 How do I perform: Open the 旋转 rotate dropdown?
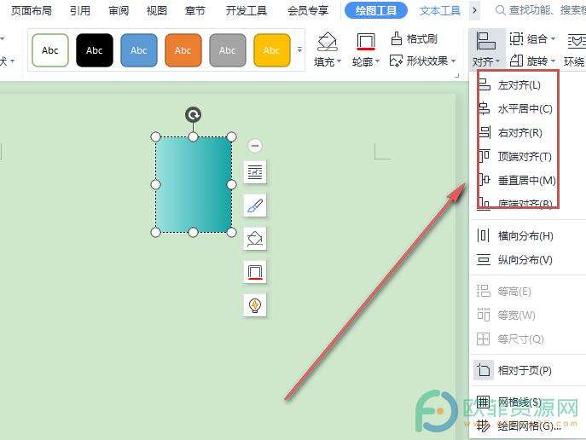click(x=532, y=61)
